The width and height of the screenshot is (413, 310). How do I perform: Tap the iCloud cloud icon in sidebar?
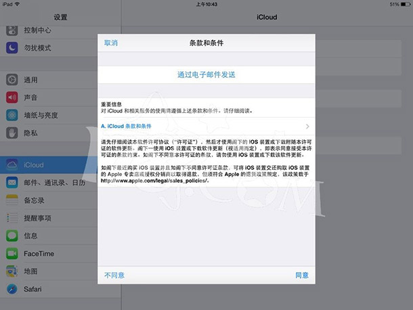coord(12,164)
